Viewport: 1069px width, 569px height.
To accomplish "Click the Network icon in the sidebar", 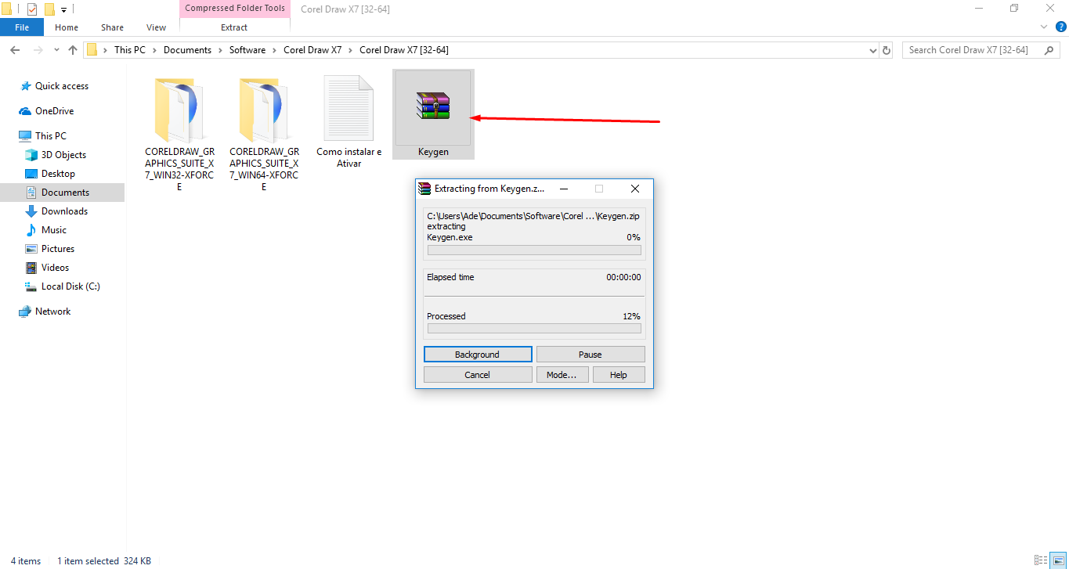I will pos(25,312).
